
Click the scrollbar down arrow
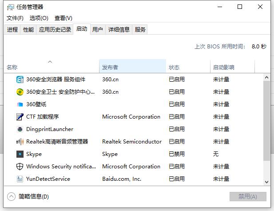coord(266,182)
